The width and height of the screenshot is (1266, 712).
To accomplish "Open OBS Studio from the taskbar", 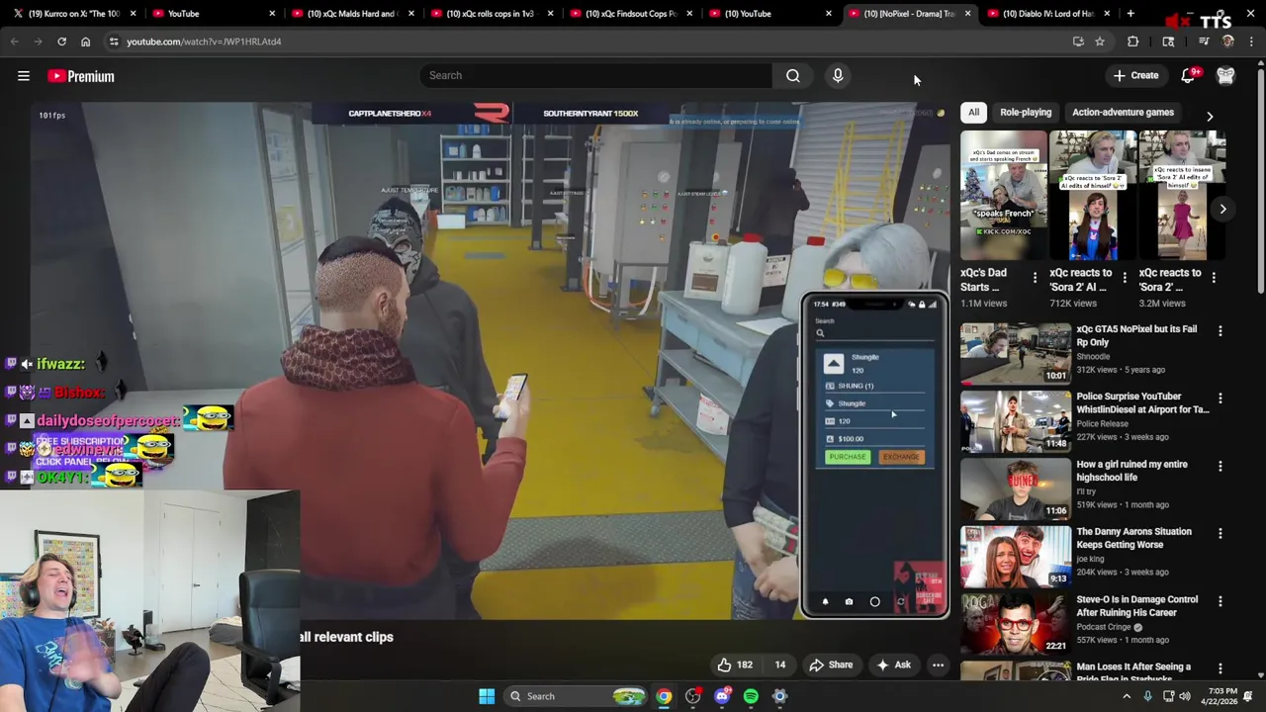I will (693, 696).
